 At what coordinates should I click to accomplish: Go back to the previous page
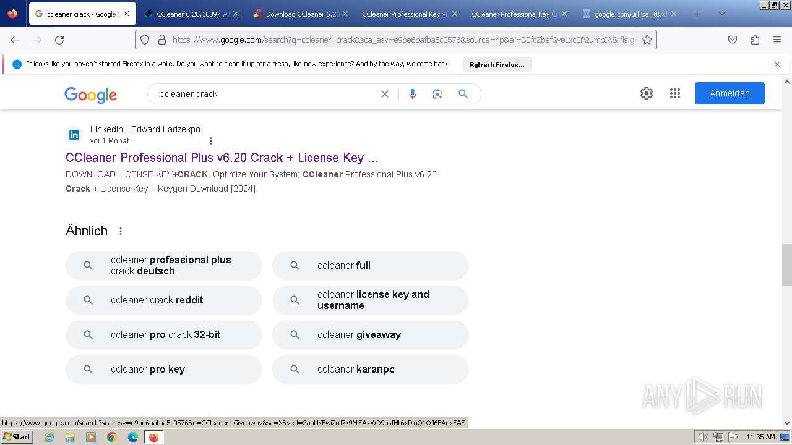pyautogui.click(x=15, y=40)
